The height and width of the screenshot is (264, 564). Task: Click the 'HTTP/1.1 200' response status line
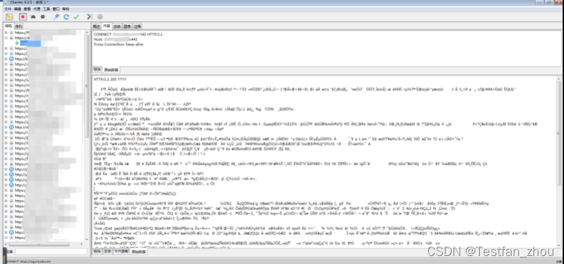110,79
